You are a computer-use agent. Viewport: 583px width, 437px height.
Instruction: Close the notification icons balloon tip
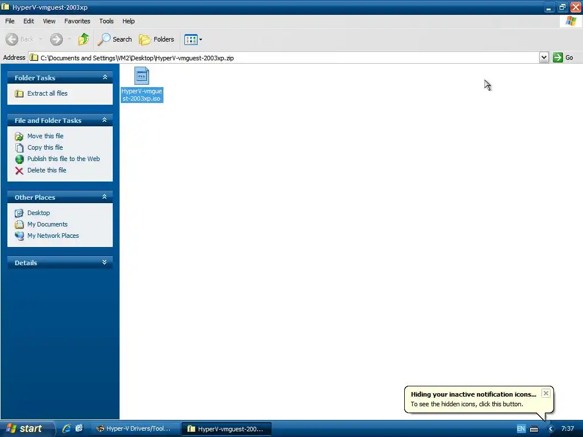[545, 393]
